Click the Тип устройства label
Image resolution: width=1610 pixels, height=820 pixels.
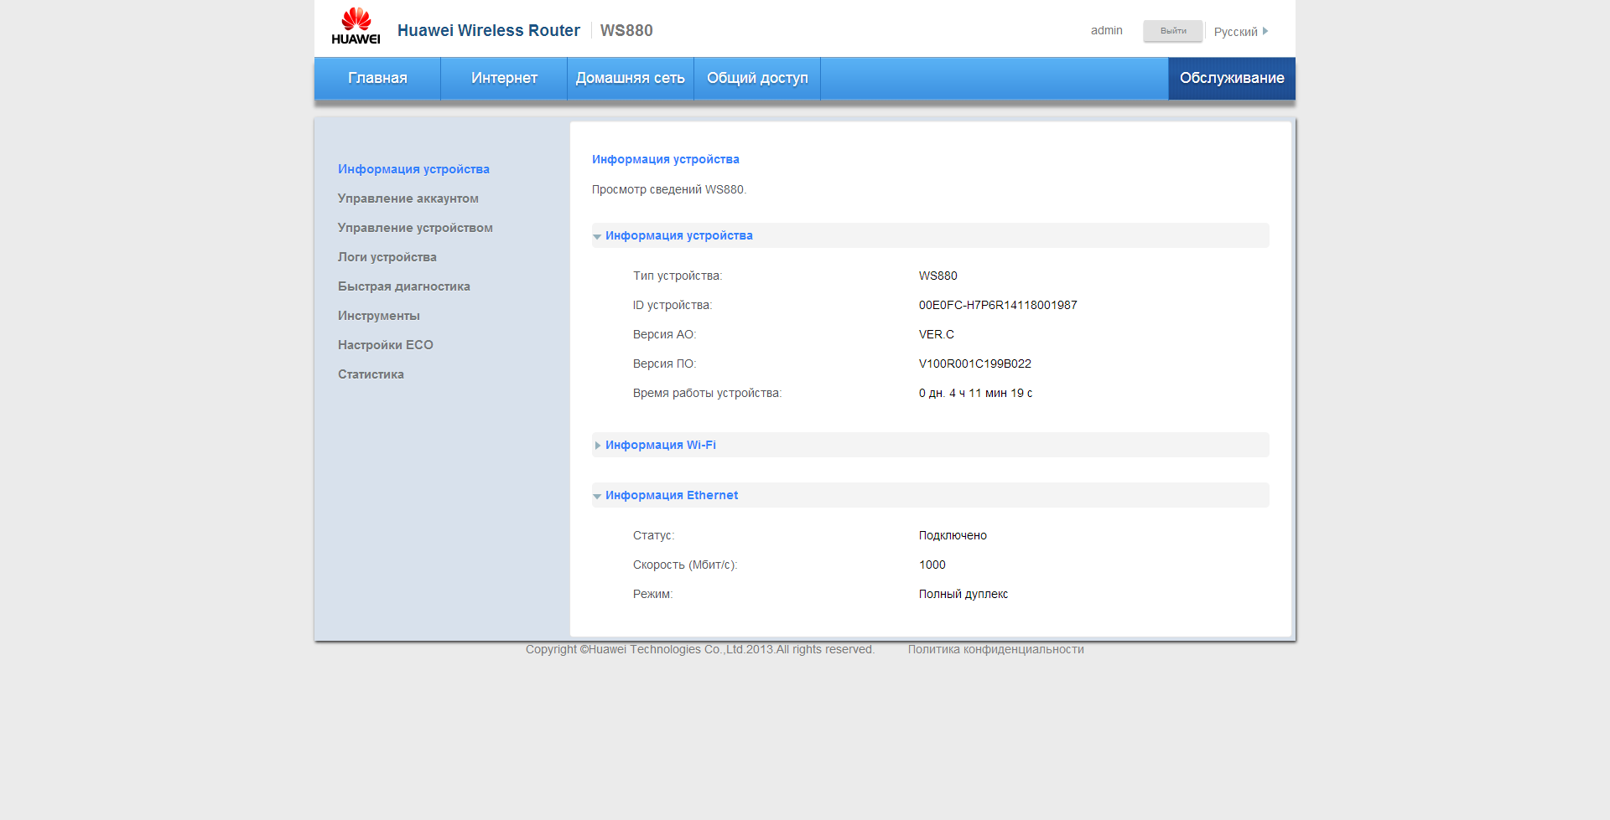click(678, 276)
